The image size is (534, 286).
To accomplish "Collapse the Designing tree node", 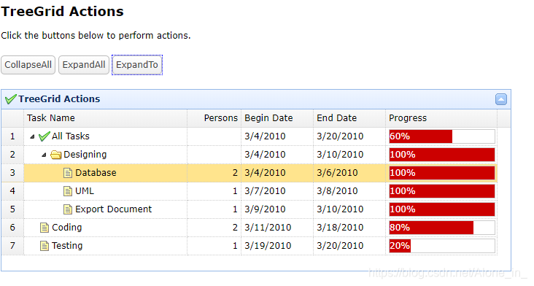I will [44, 155].
